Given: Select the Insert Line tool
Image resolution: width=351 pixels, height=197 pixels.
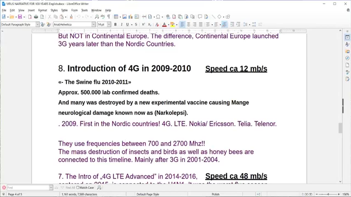Looking at the screenshot, I should pyautogui.click(x=213, y=17).
